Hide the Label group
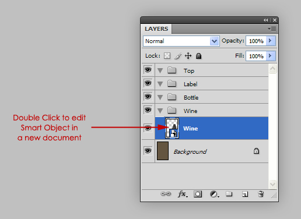Image resolution: width=301 pixels, height=219 pixels. tap(148, 83)
